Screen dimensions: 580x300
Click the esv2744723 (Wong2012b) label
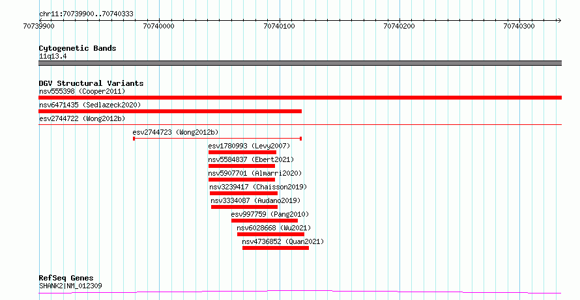pos(176,132)
